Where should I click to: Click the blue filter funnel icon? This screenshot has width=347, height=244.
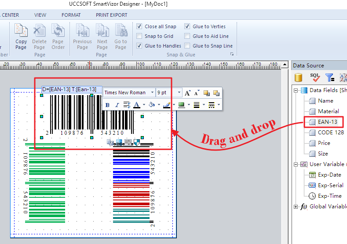(x=330, y=78)
